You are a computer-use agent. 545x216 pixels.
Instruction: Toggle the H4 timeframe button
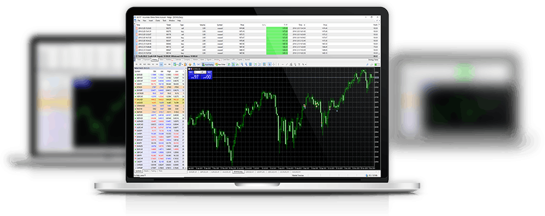(x=157, y=64)
